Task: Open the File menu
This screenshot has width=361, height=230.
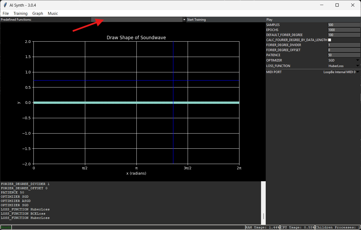Action: [x=6, y=14]
